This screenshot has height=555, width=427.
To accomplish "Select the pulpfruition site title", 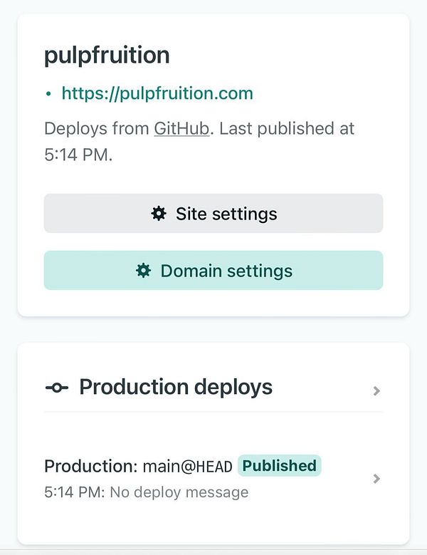I will click(107, 56).
